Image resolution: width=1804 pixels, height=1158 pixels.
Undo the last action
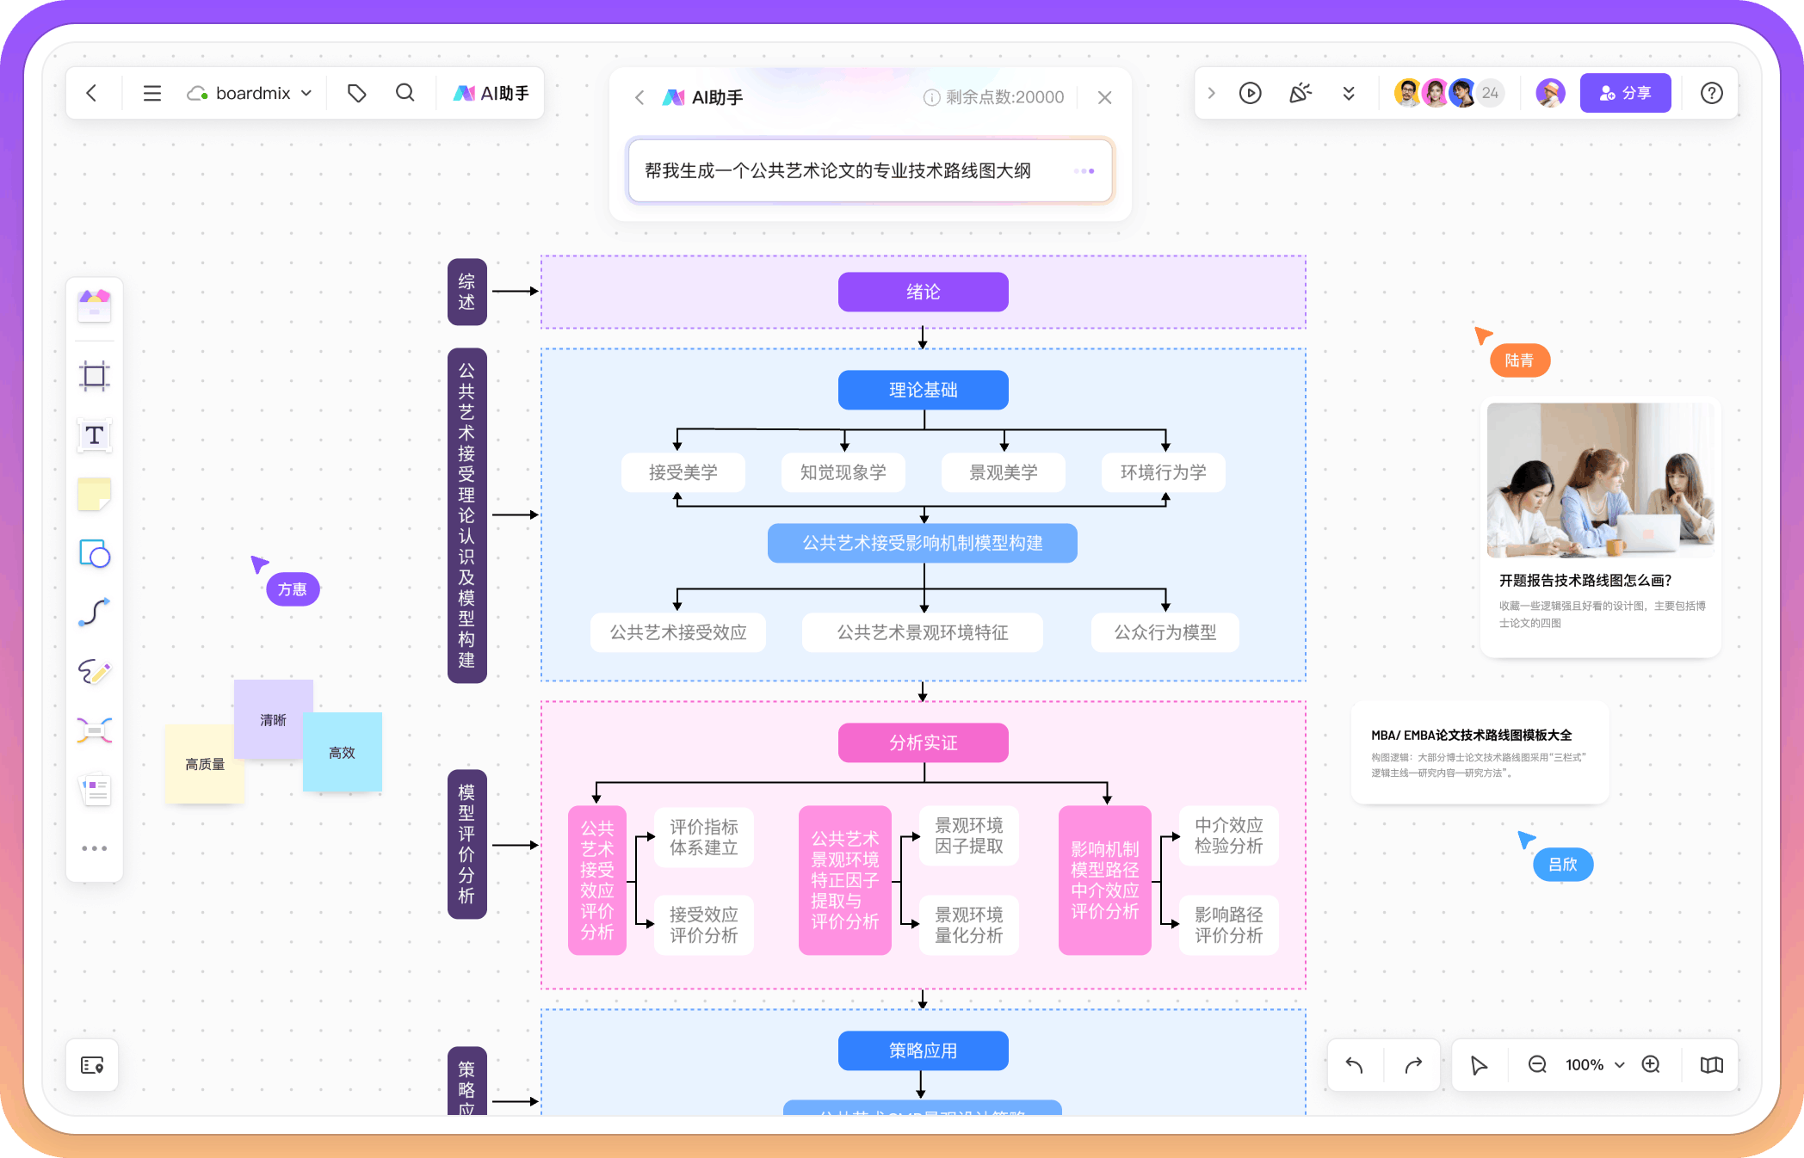pos(1355,1065)
